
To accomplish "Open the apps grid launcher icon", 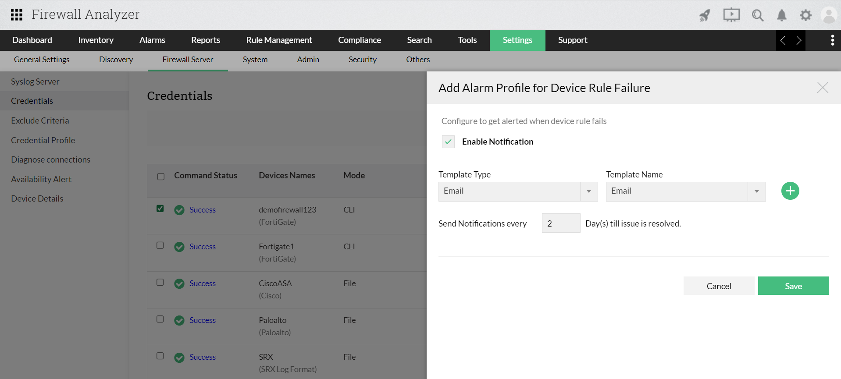I will click(17, 15).
